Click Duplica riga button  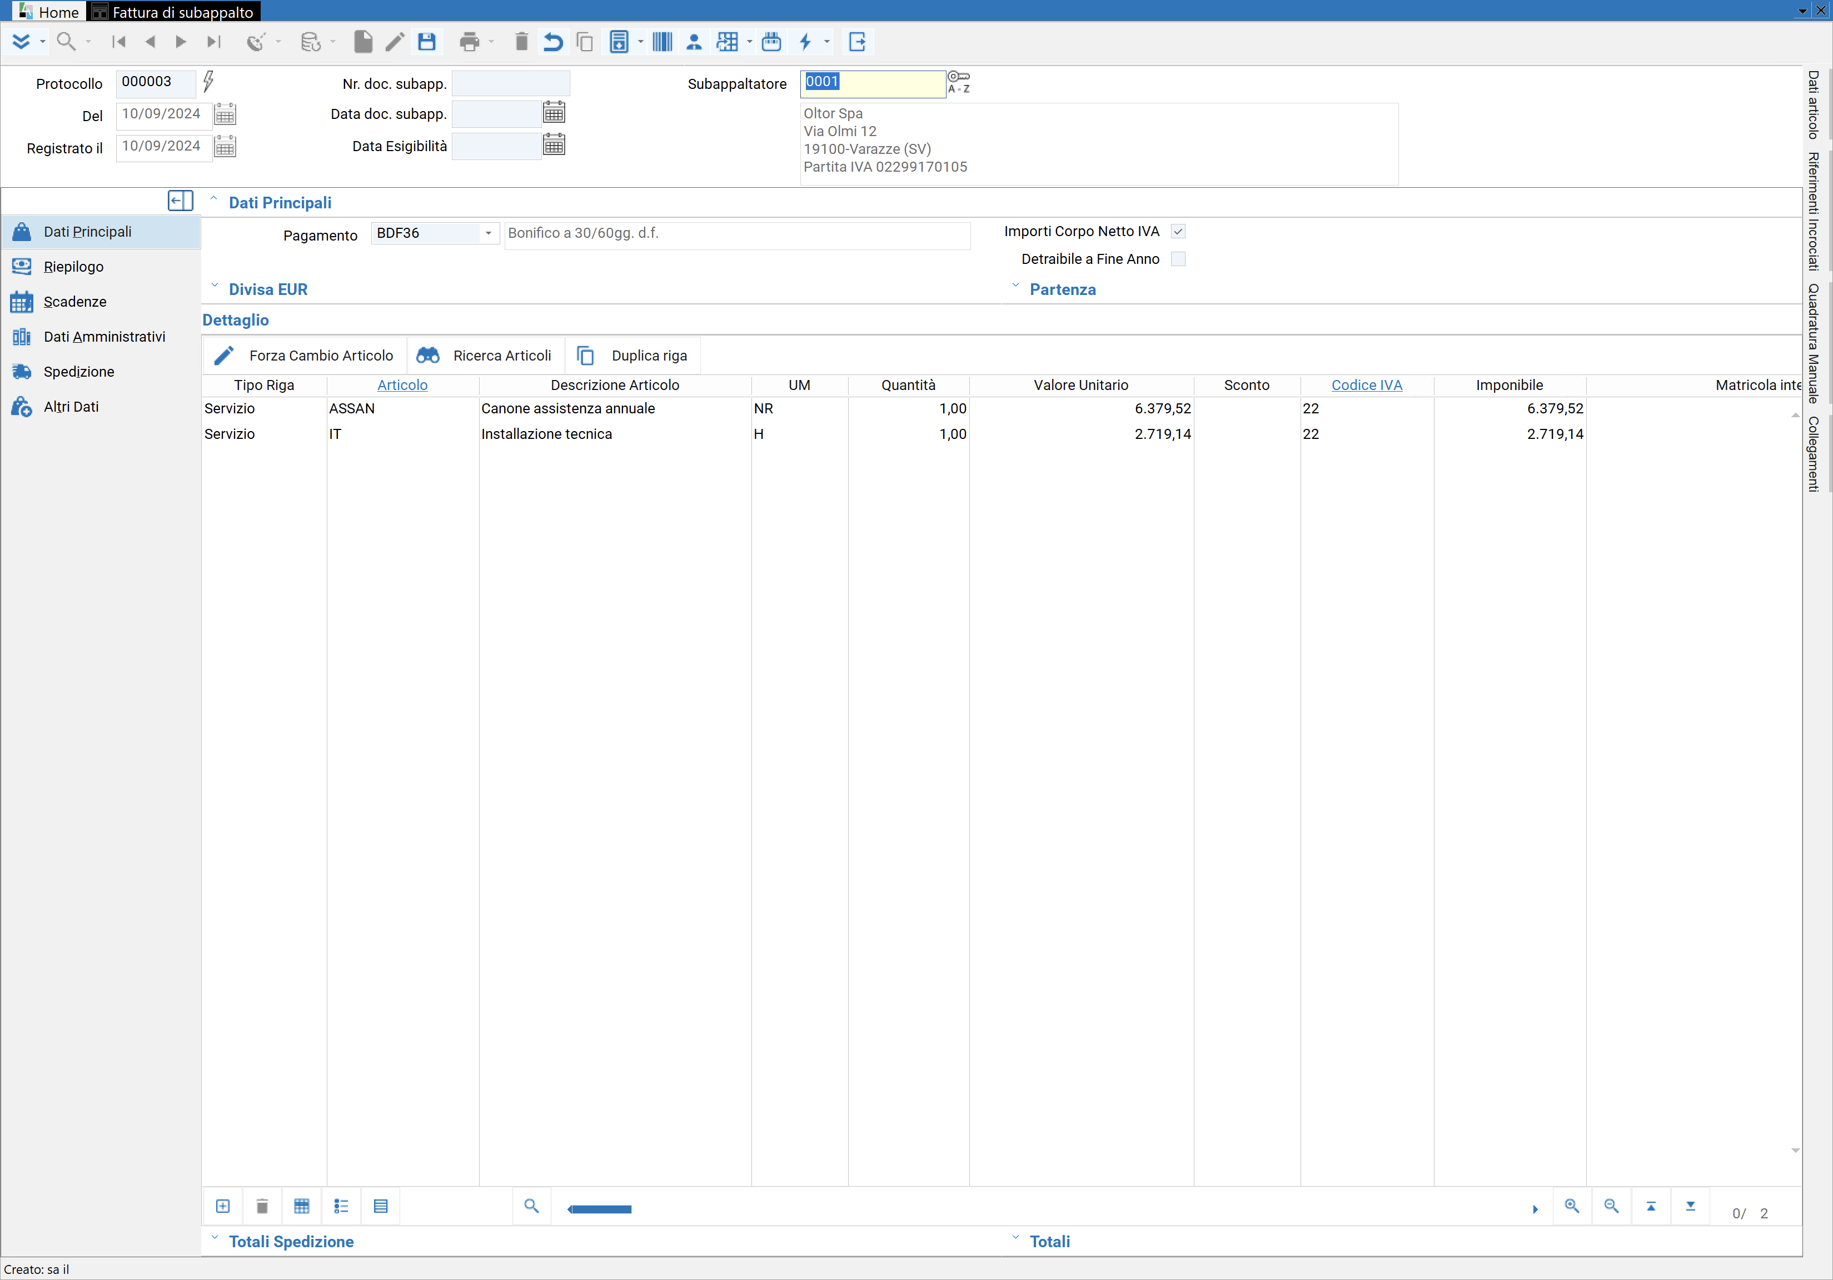pos(632,356)
